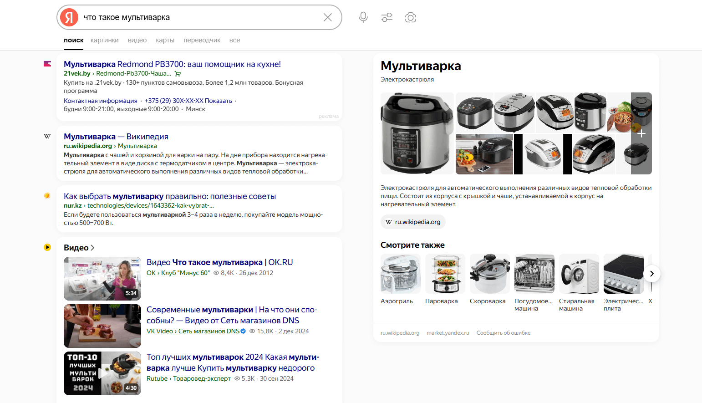Switch to the 'карты' tab
Viewport: 702px width, 403px height.
[x=165, y=40]
